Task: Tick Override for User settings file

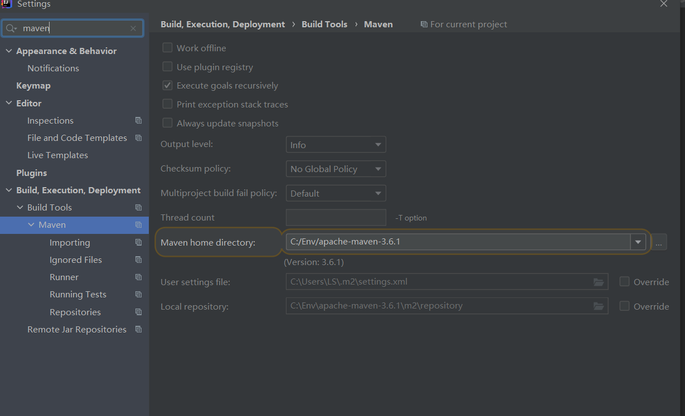Action: click(625, 282)
